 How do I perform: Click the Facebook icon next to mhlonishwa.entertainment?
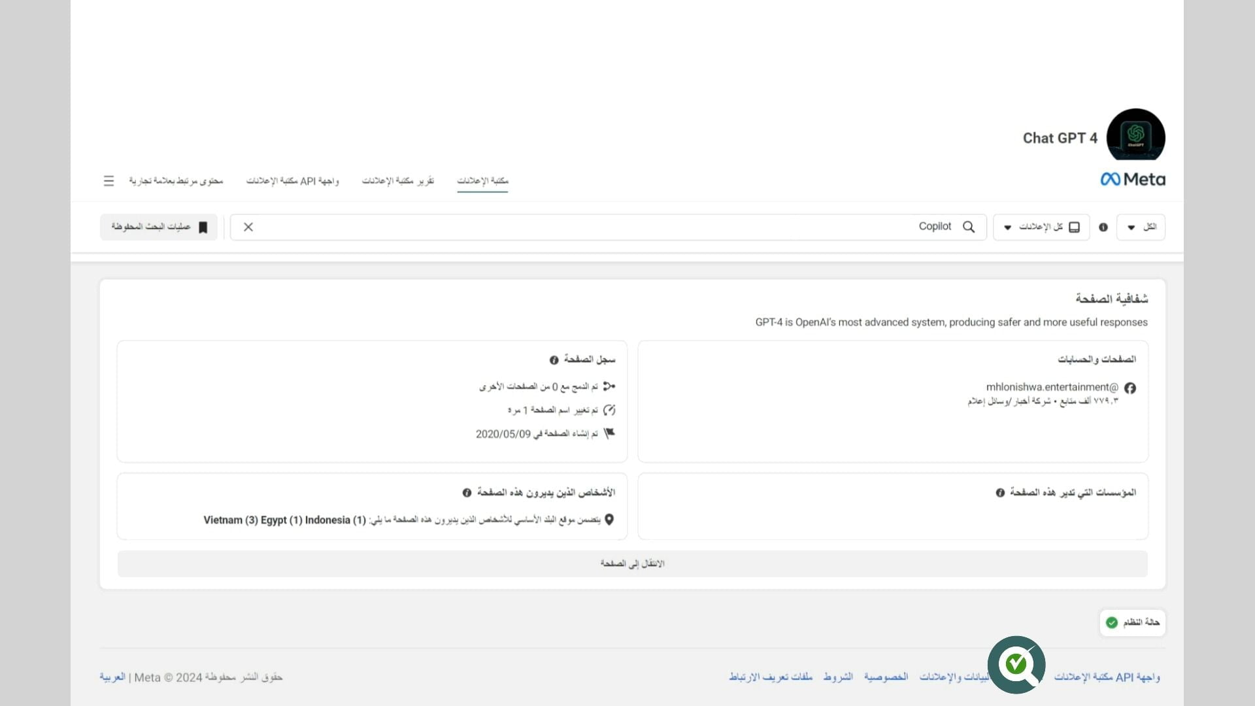tap(1130, 388)
